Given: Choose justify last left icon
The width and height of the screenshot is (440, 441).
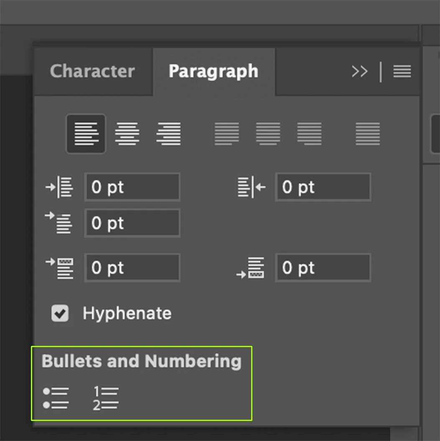Looking at the screenshot, I should click(x=227, y=134).
